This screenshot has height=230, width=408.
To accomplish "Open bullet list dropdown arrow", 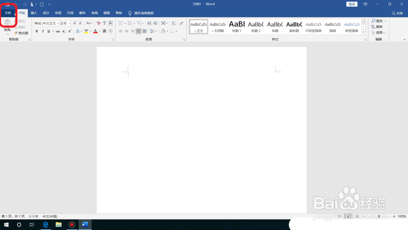I will [x=125, y=23].
